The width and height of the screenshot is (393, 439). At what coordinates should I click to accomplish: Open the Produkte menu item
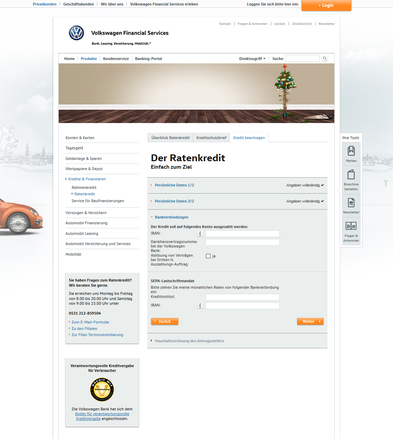pyautogui.click(x=89, y=59)
